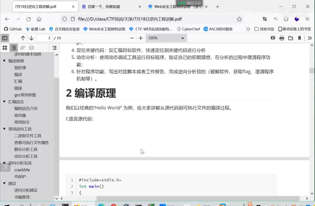
Task: Collapse the 逆向分析实战 outline section
Action: click(x=4, y=163)
